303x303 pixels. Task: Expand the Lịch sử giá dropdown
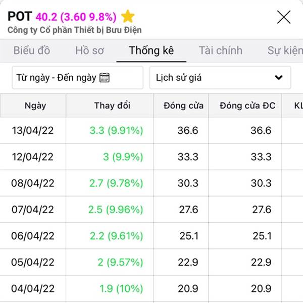[x=220, y=78]
